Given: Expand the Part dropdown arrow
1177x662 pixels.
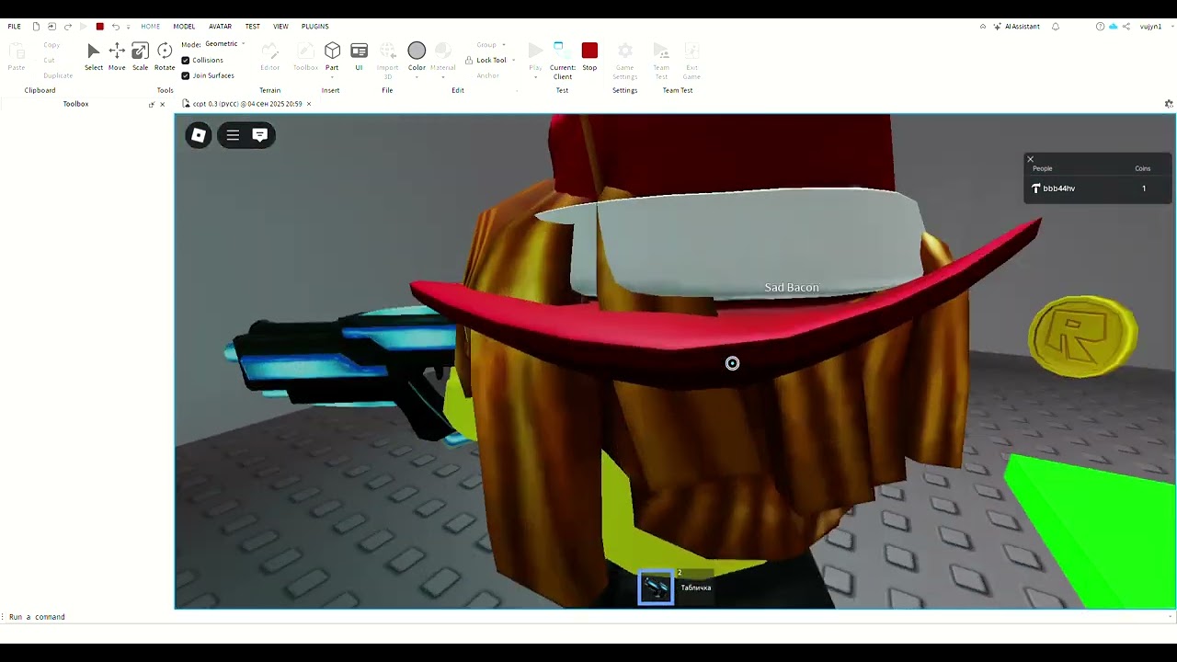Looking at the screenshot, I should point(332,77).
